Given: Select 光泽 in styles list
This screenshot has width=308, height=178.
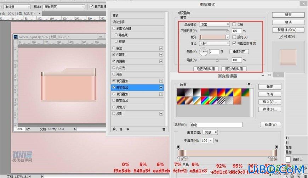Looking at the screenshot, I should coord(137,74).
